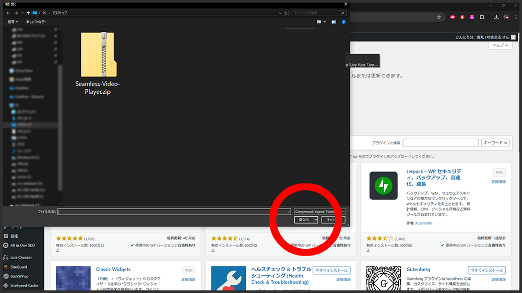The height and width of the screenshot is (293, 522).
Task: Go back in the file dialog
Action: [x=8, y=13]
